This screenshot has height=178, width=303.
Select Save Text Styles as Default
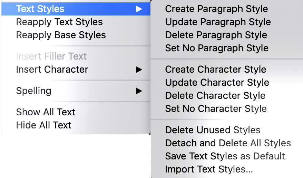[225, 156]
